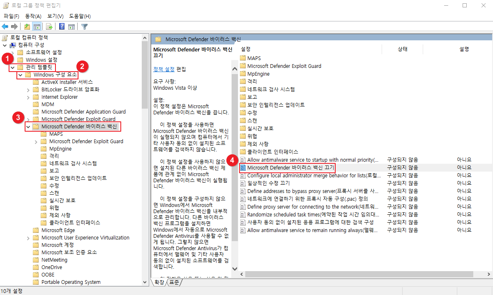This screenshot has width=493, height=295.
Task: Collapse the 관리 템플릿 tree node arrow
Action: [13, 67]
